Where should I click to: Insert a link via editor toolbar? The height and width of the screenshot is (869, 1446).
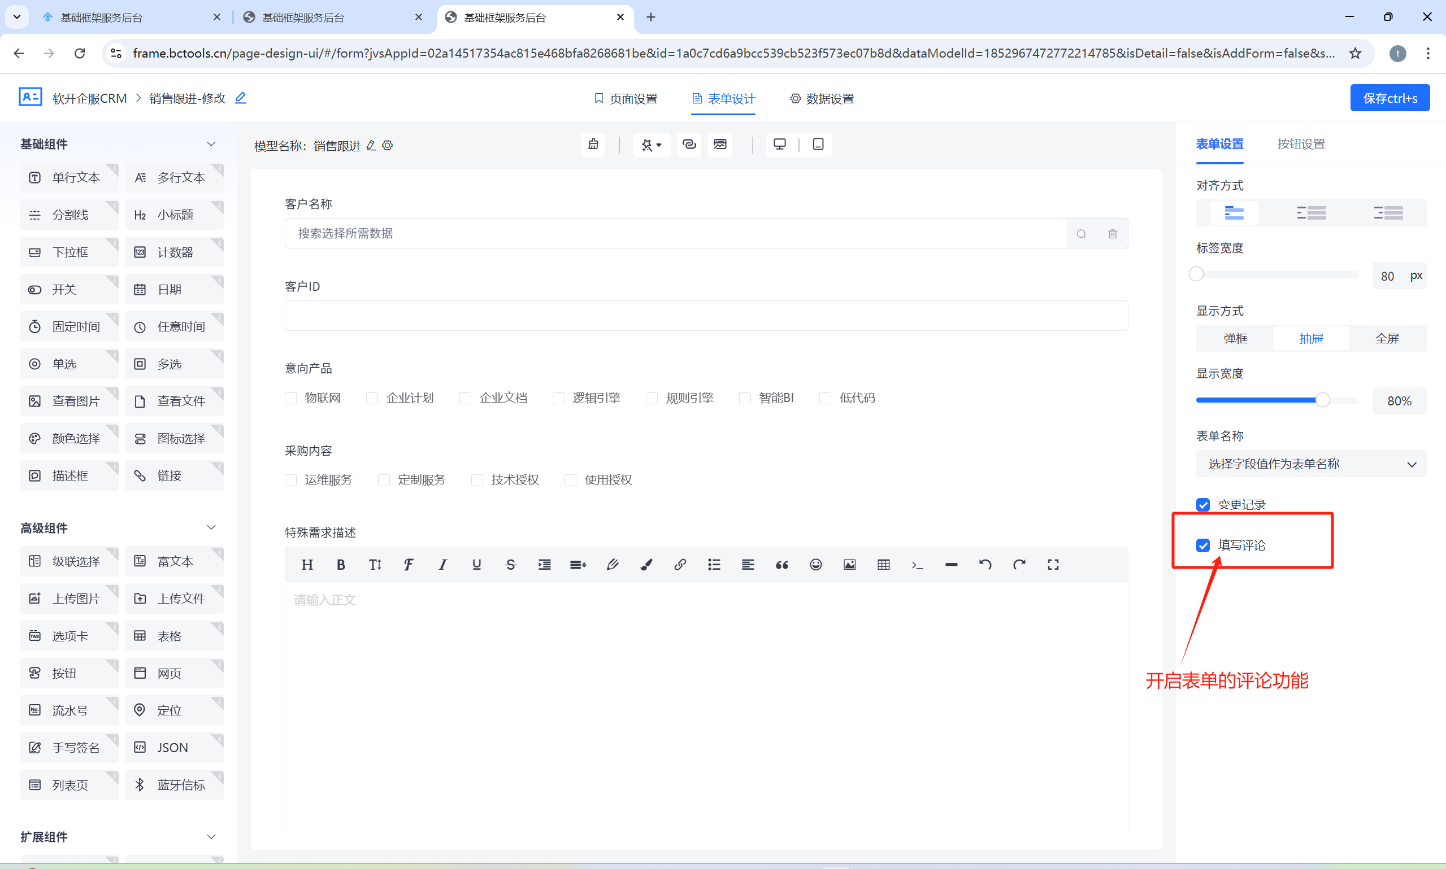pyautogui.click(x=680, y=565)
